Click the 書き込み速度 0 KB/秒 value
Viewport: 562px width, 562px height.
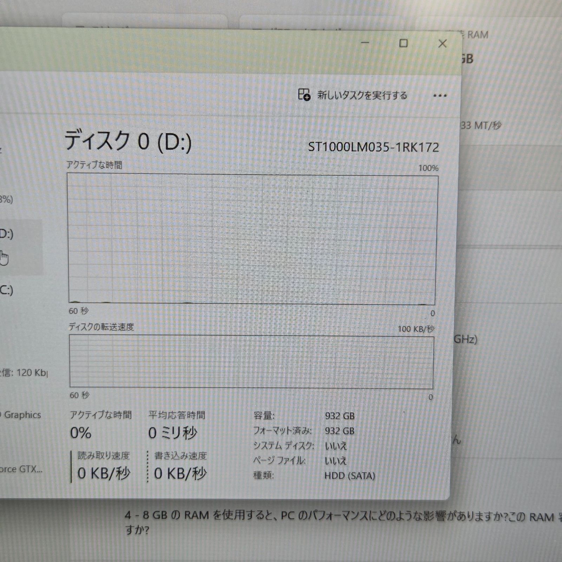(180, 473)
